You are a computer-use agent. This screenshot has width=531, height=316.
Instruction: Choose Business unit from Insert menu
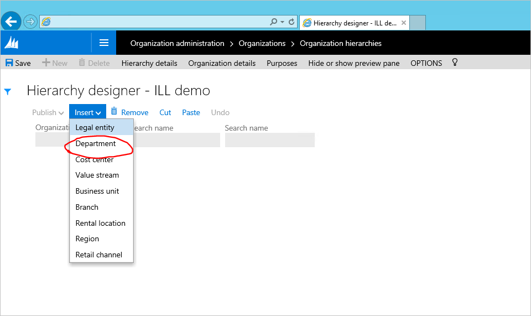tap(101, 191)
